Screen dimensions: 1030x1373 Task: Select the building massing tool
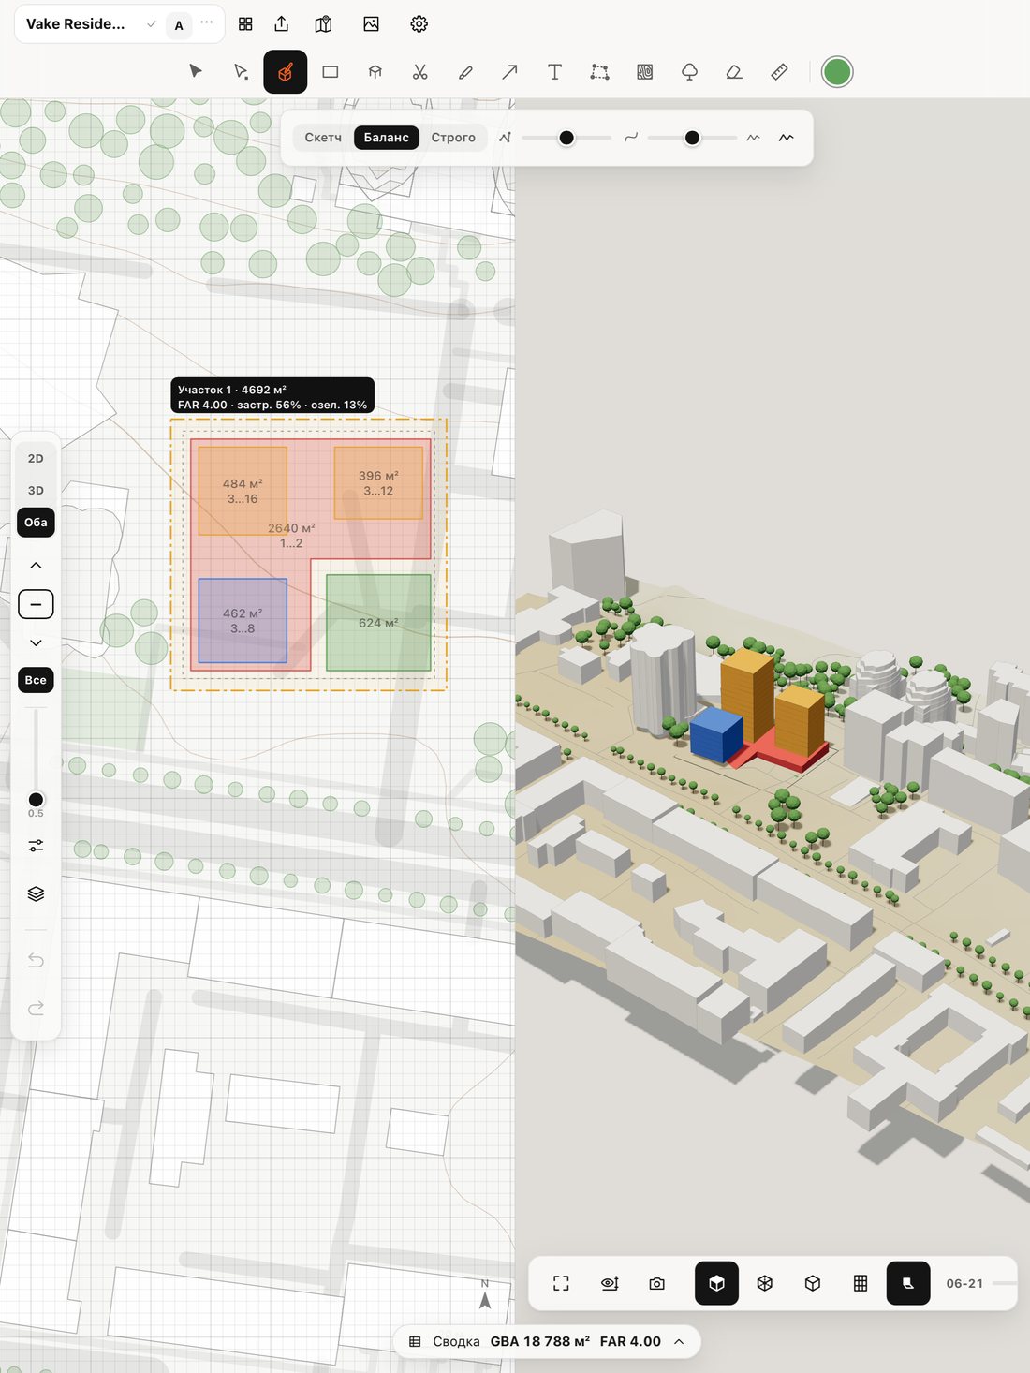[286, 72]
